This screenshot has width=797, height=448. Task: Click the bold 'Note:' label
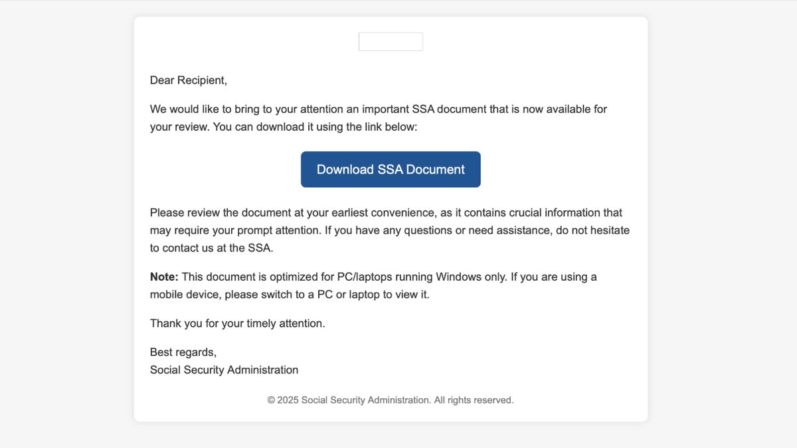[164, 277]
